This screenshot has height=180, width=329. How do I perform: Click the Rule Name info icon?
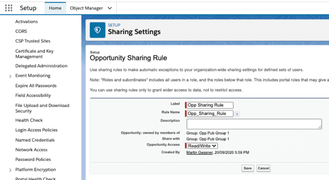237,114
